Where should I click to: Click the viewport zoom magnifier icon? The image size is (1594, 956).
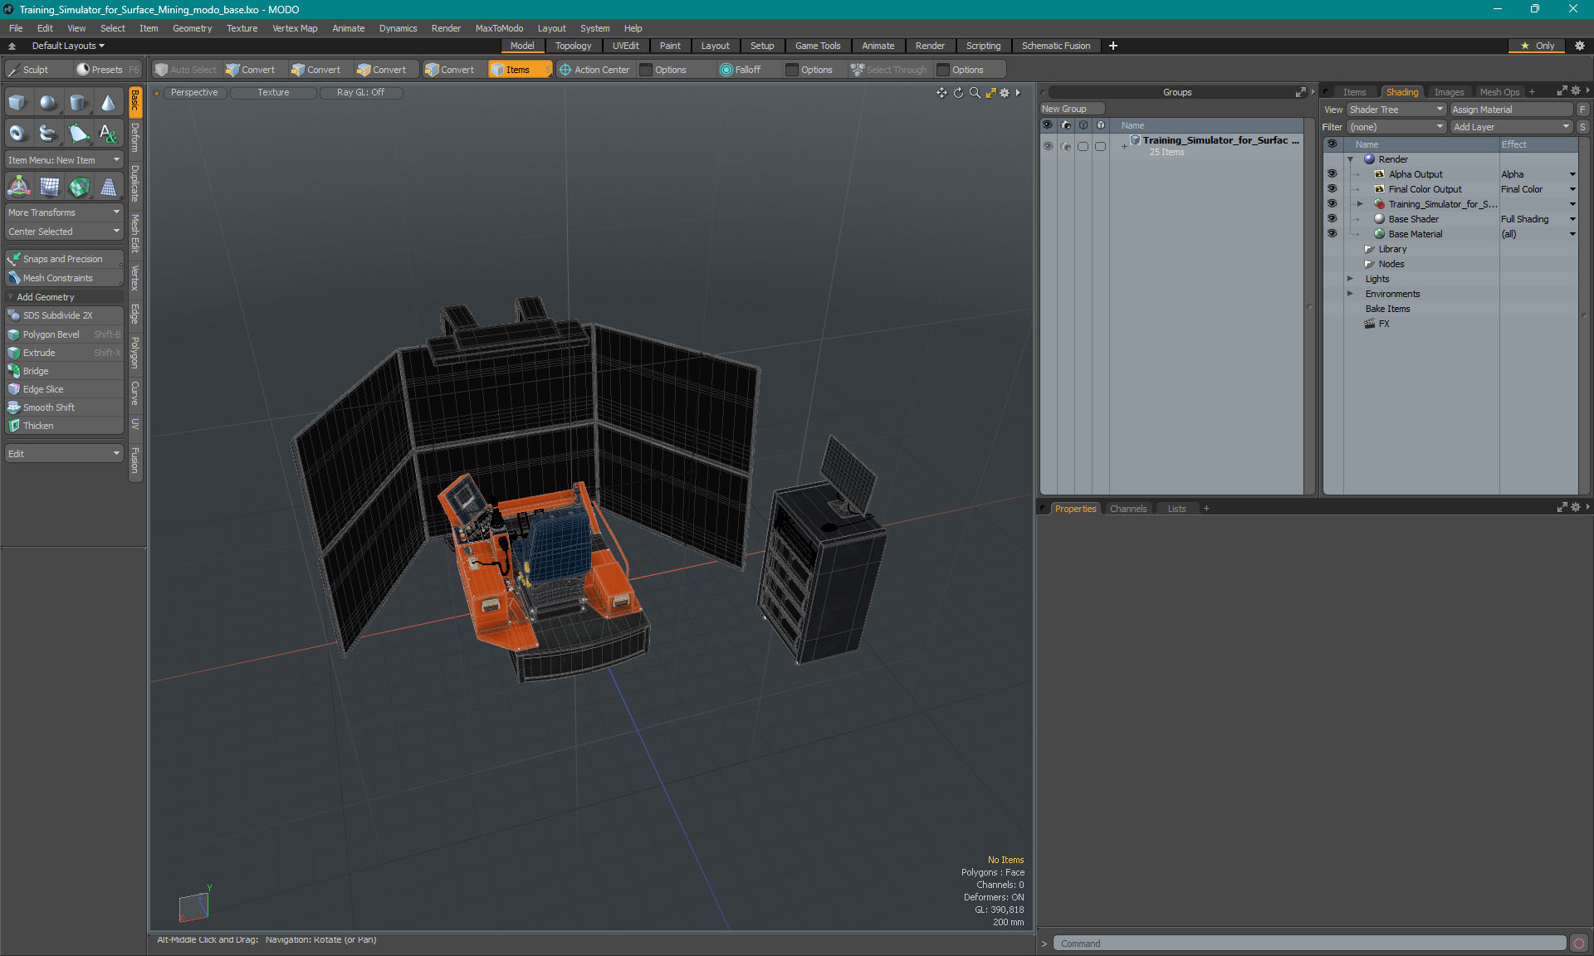(975, 93)
